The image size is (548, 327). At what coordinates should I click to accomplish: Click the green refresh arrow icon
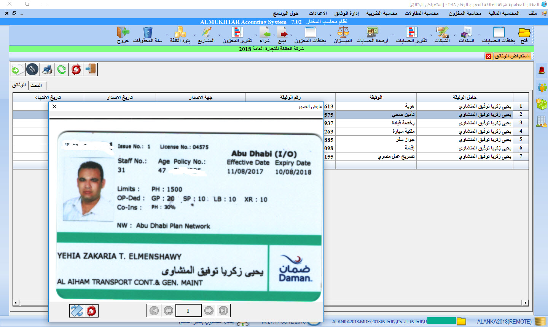pyautogui.click(x=62, y=70)
